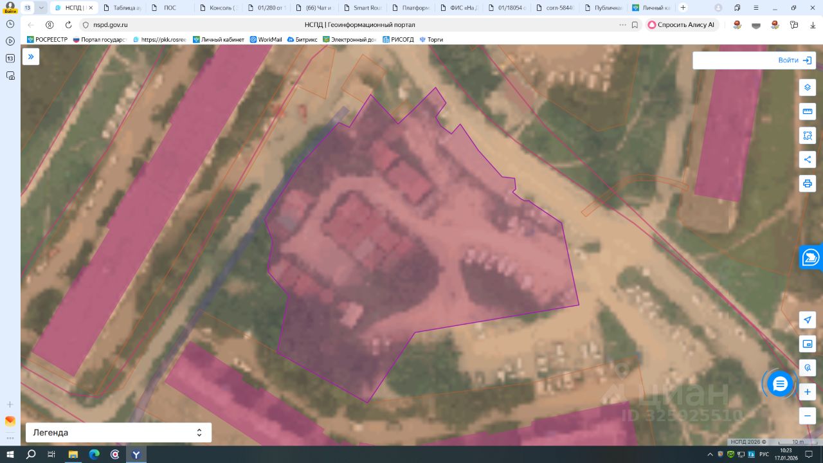Open the overview map widget
Screen dimensions: 823x463
click(x=808, y=344)
